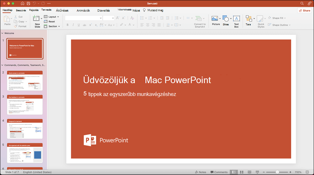
Task: Click English (United States) language
Action: pyautogui.click(x=37, y=172)
